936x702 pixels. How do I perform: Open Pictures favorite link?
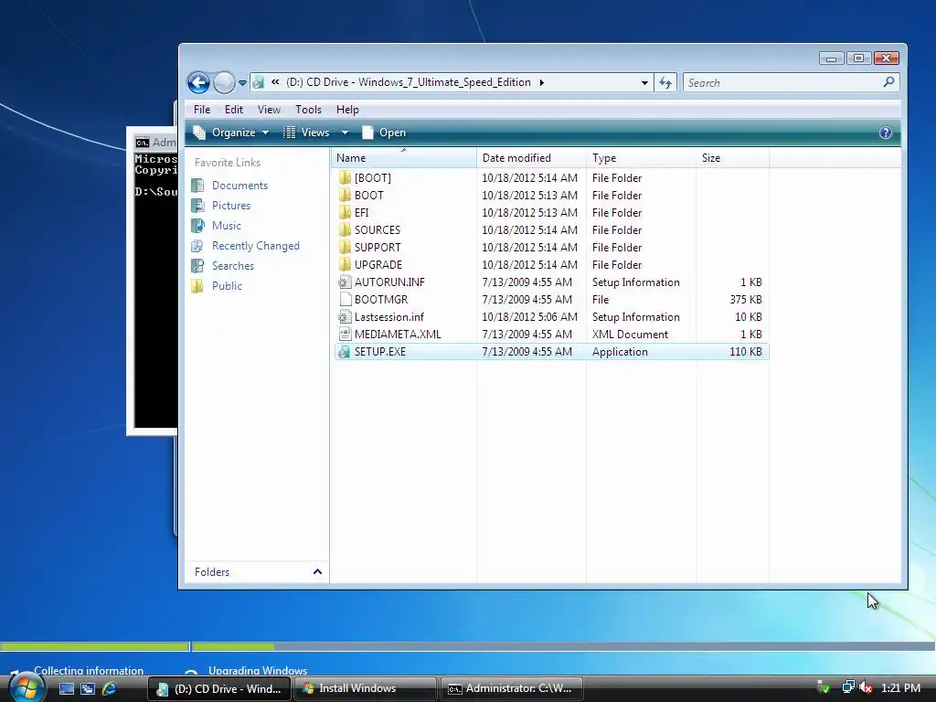click(231, 206)
